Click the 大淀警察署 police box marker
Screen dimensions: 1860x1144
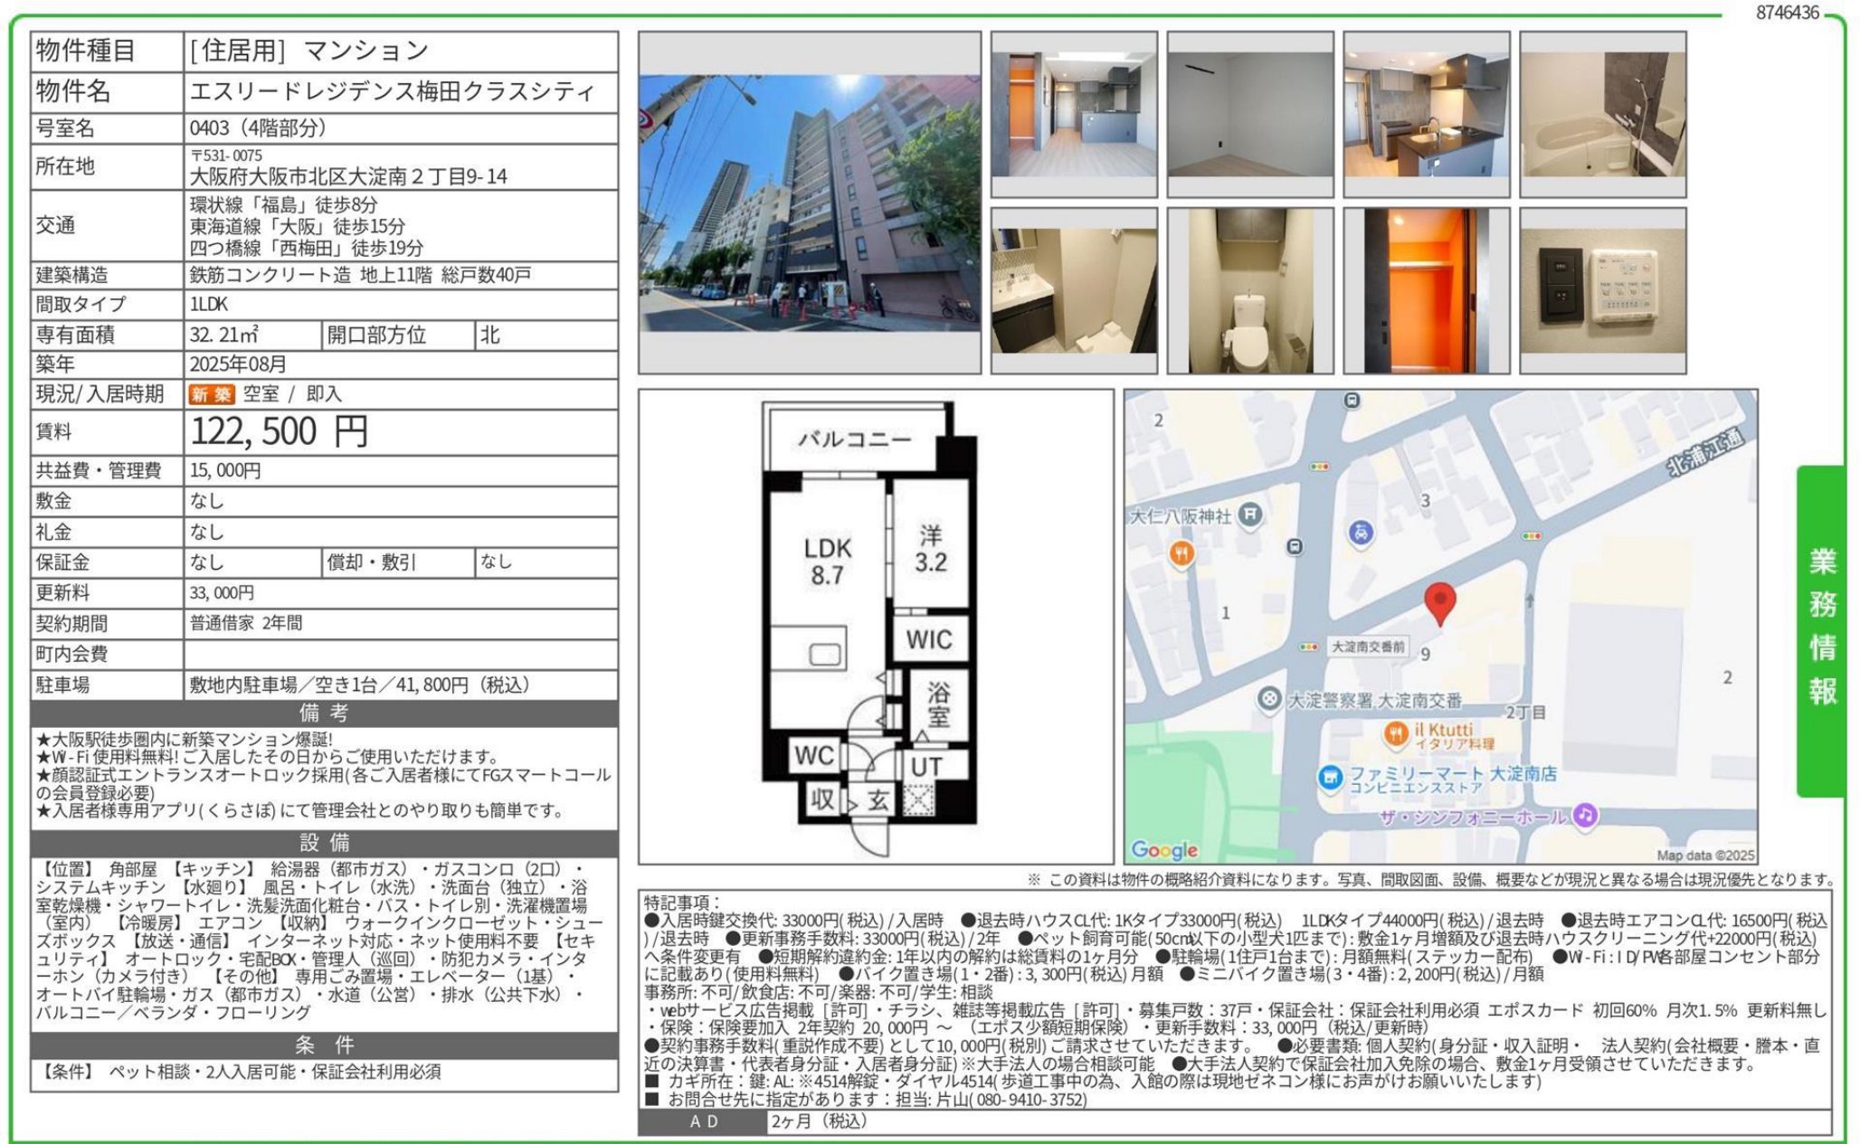coord(1270,699)
